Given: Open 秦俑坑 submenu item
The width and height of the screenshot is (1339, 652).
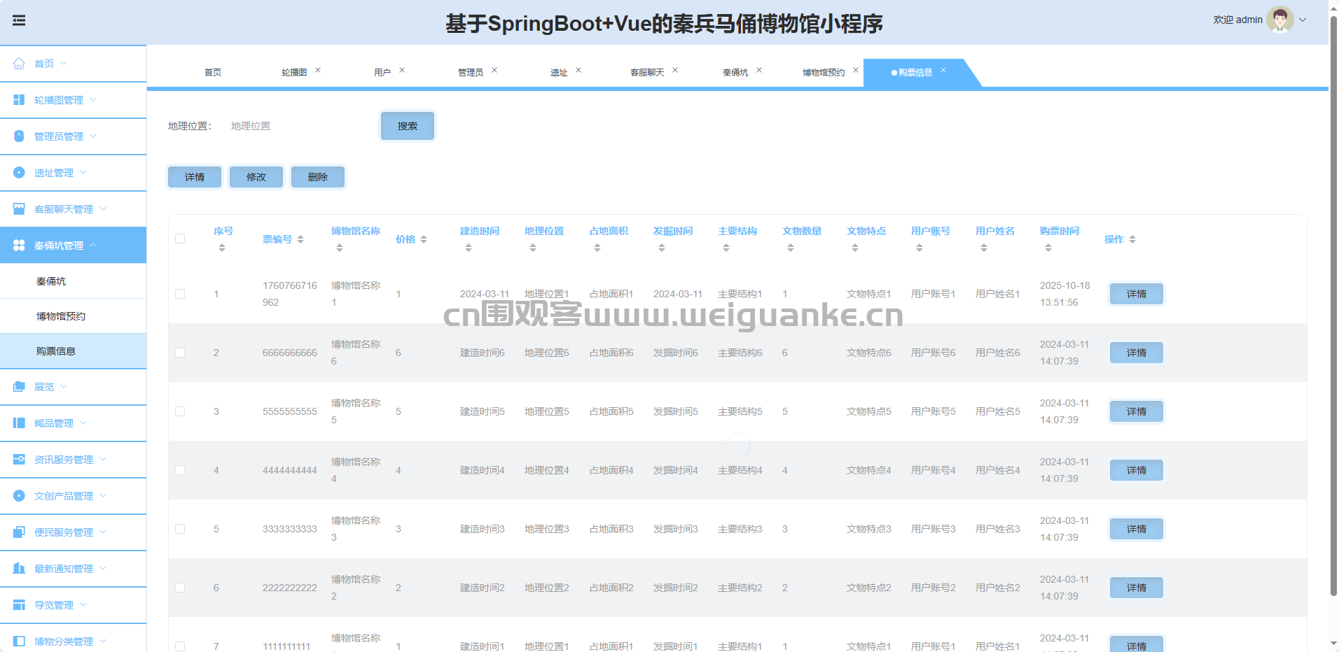Looking at the screenshot, I should click(x=51, y=281).
